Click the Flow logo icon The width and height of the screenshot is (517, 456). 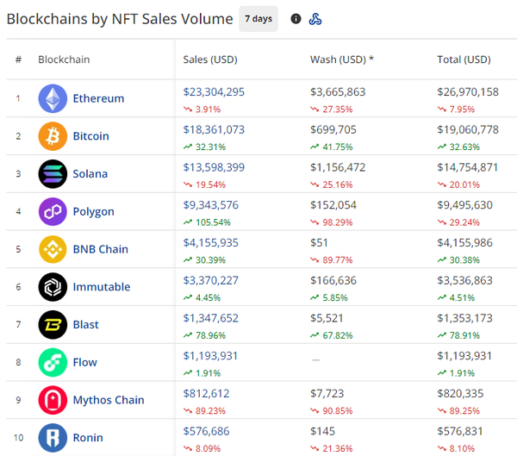(x=53, y=362)
